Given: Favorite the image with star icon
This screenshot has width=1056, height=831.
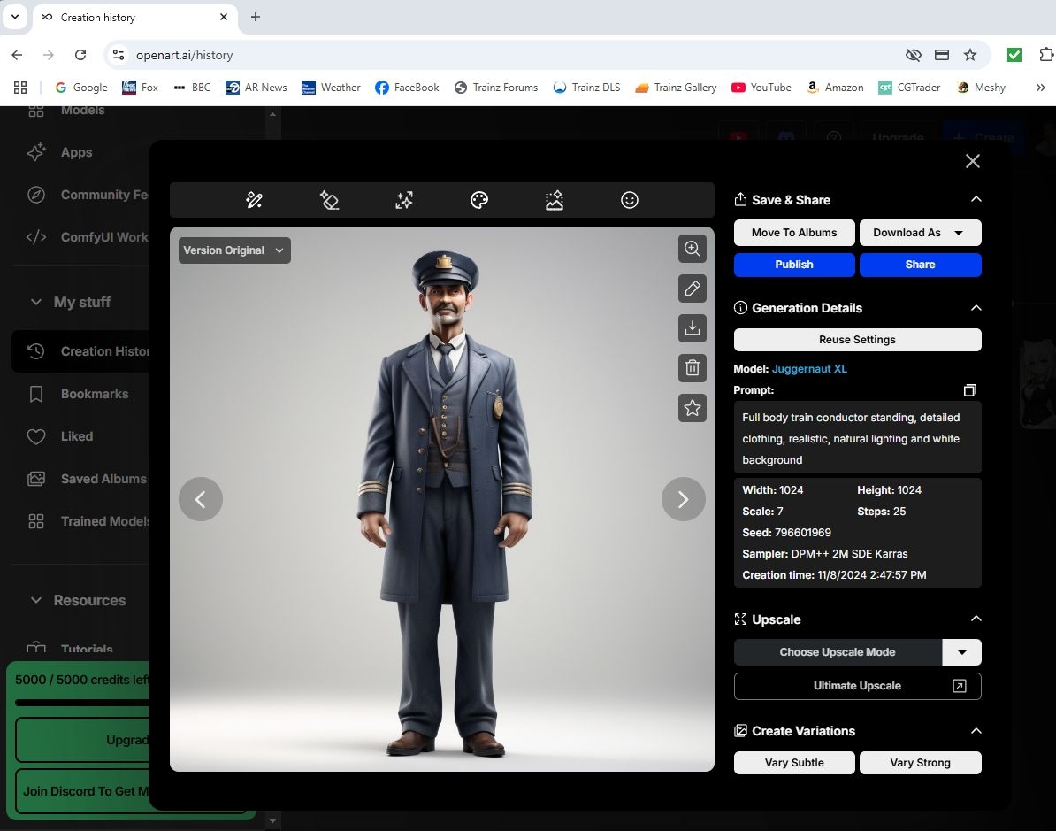Looking at the screenshot, I should pyautogui.click(x=693, y=408).
